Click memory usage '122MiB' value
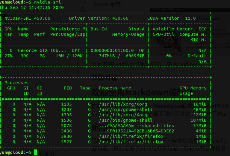 pyautogui.click(x=198, y=115)
